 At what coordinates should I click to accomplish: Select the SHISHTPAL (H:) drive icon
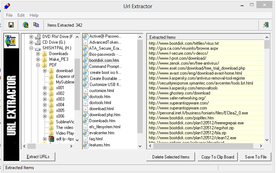[x=38, y=48]
